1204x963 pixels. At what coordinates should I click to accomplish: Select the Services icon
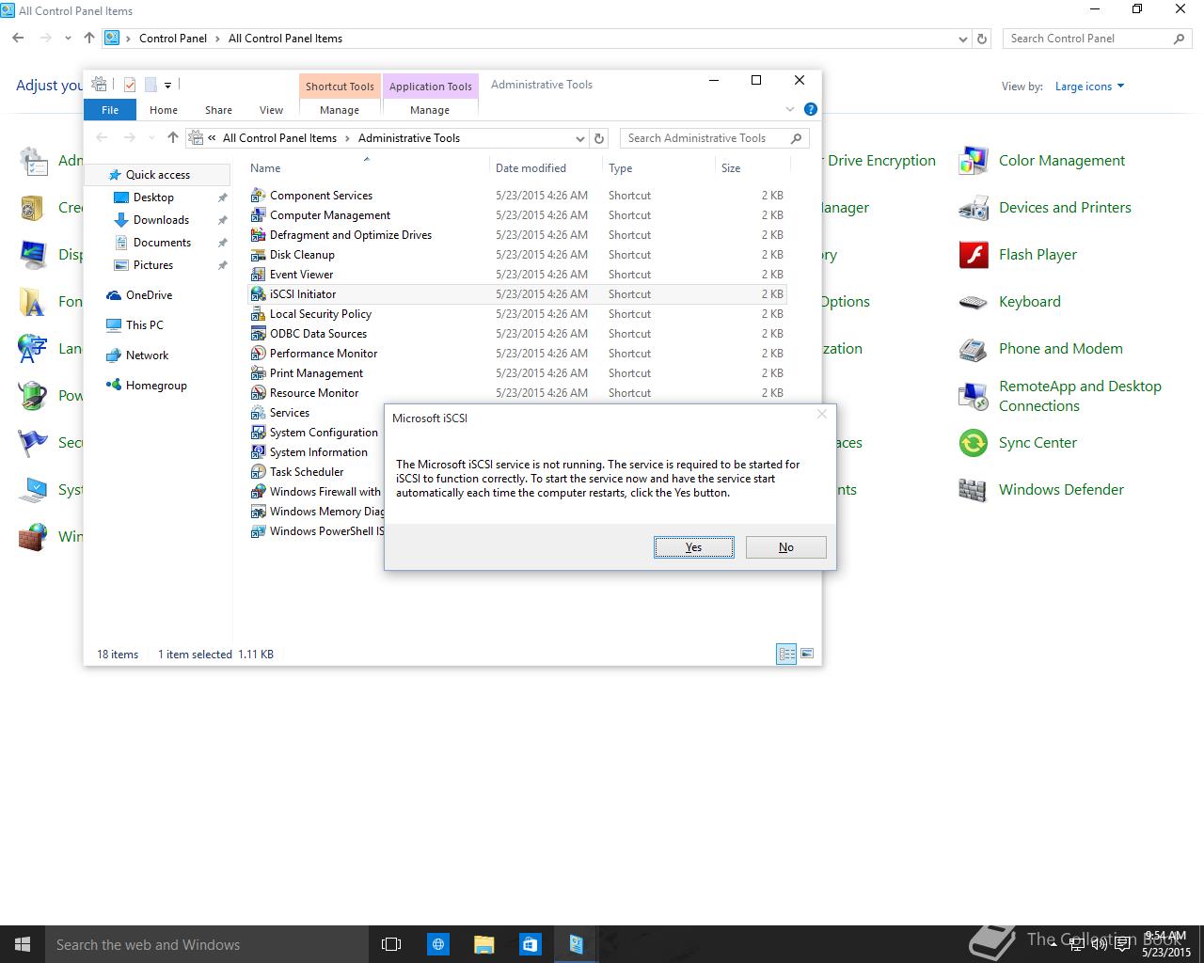(x=258, y=413)
